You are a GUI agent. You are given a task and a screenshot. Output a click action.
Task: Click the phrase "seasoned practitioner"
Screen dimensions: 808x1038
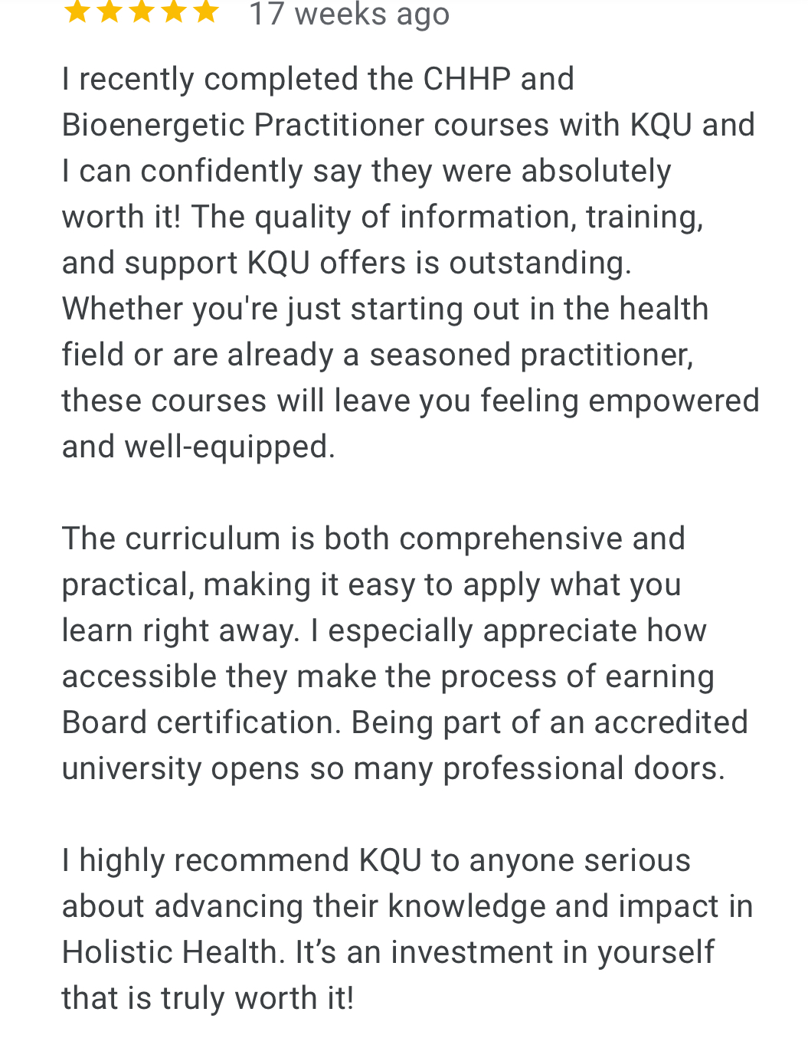tap(531, 355)
